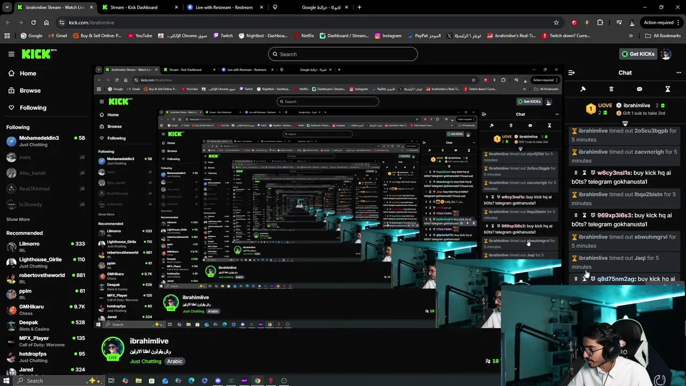Switch to Live with Restream tab

coord(225,8)
